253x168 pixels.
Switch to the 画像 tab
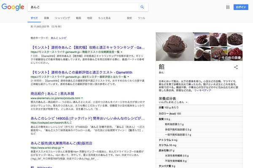pyautogui.click(x=46, y=18)
